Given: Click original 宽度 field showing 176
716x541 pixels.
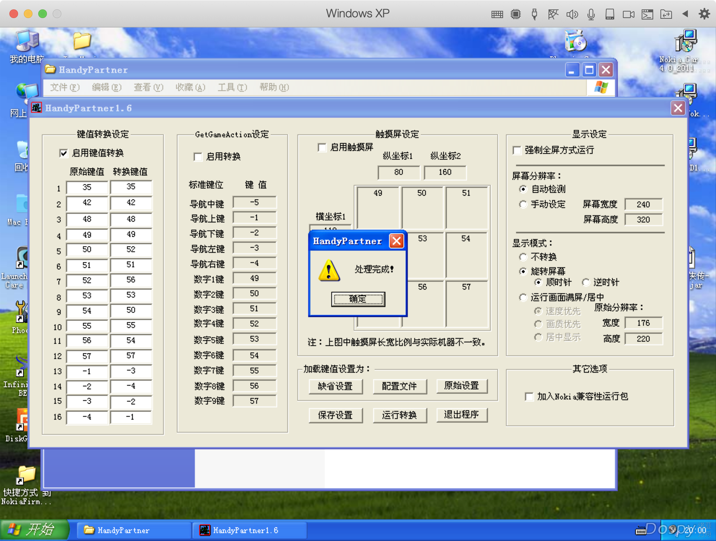Looking at the screenshot, I should click(643, 323).
